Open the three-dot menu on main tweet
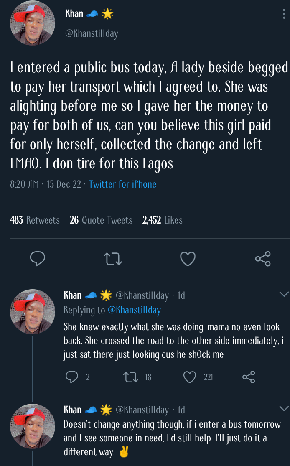The image size is (290, 466). coord(284,14)
